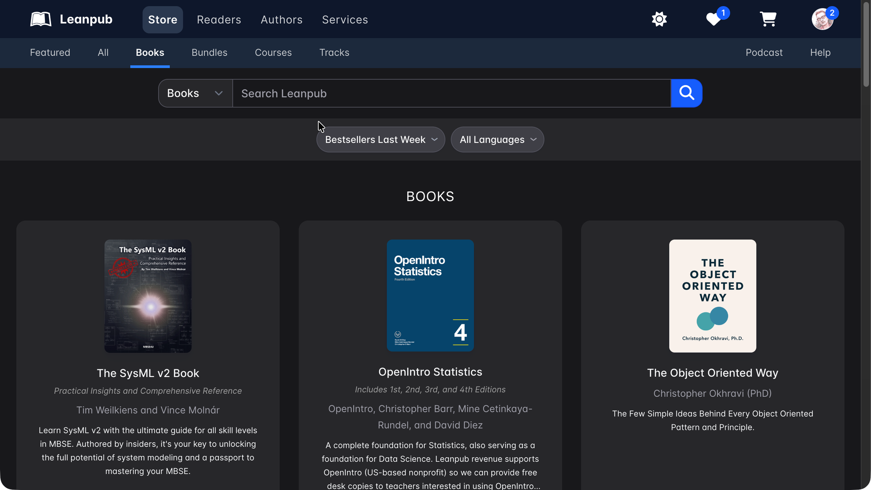
Task: Switch to the Courses tab
Action: (273, 53)
